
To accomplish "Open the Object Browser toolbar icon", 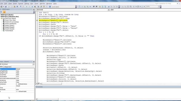I will point(44,7).
